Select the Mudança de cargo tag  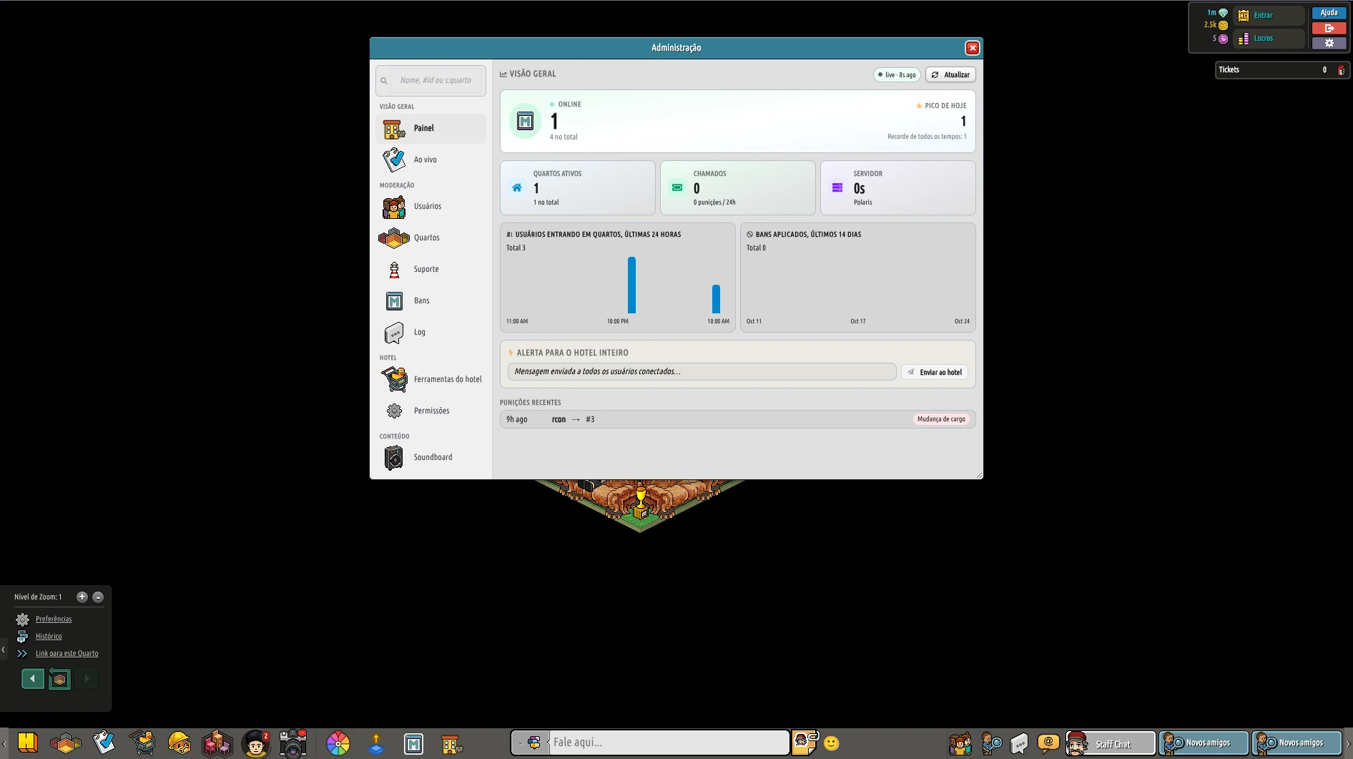click(x=941, y=419)
